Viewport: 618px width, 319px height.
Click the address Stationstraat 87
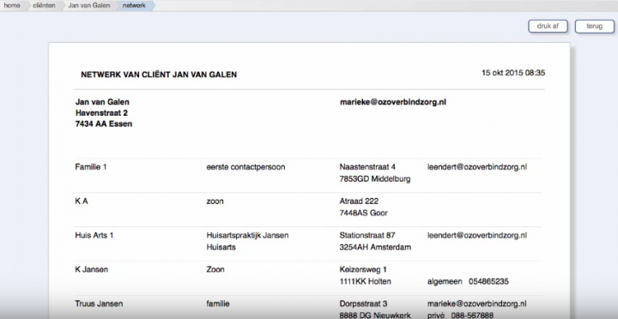coord(367,236)
